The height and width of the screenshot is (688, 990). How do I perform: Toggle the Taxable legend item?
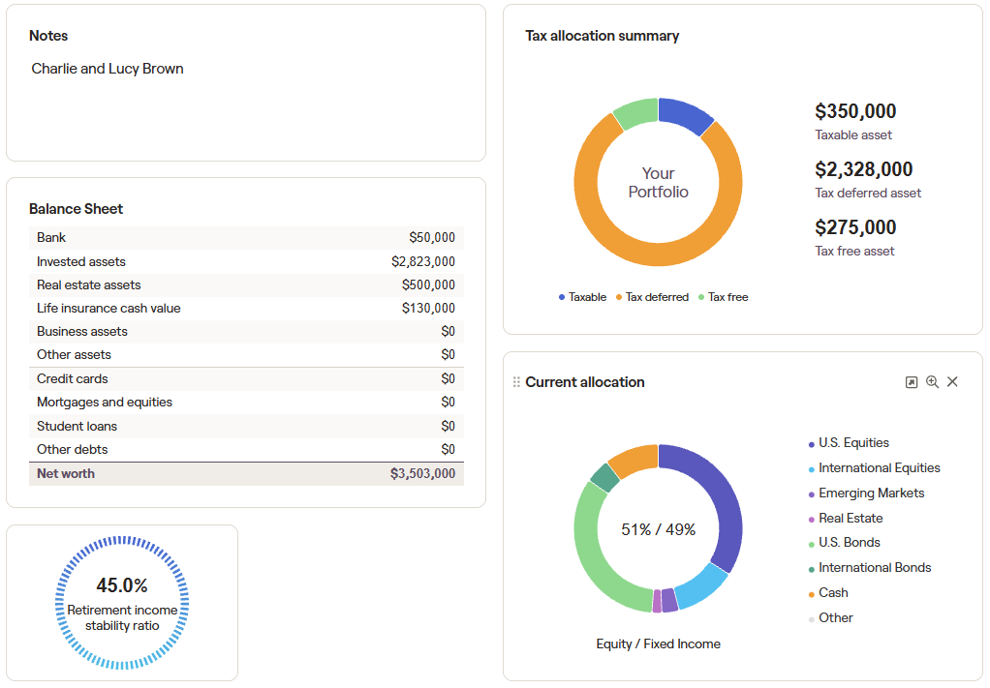tap(582, 297)
